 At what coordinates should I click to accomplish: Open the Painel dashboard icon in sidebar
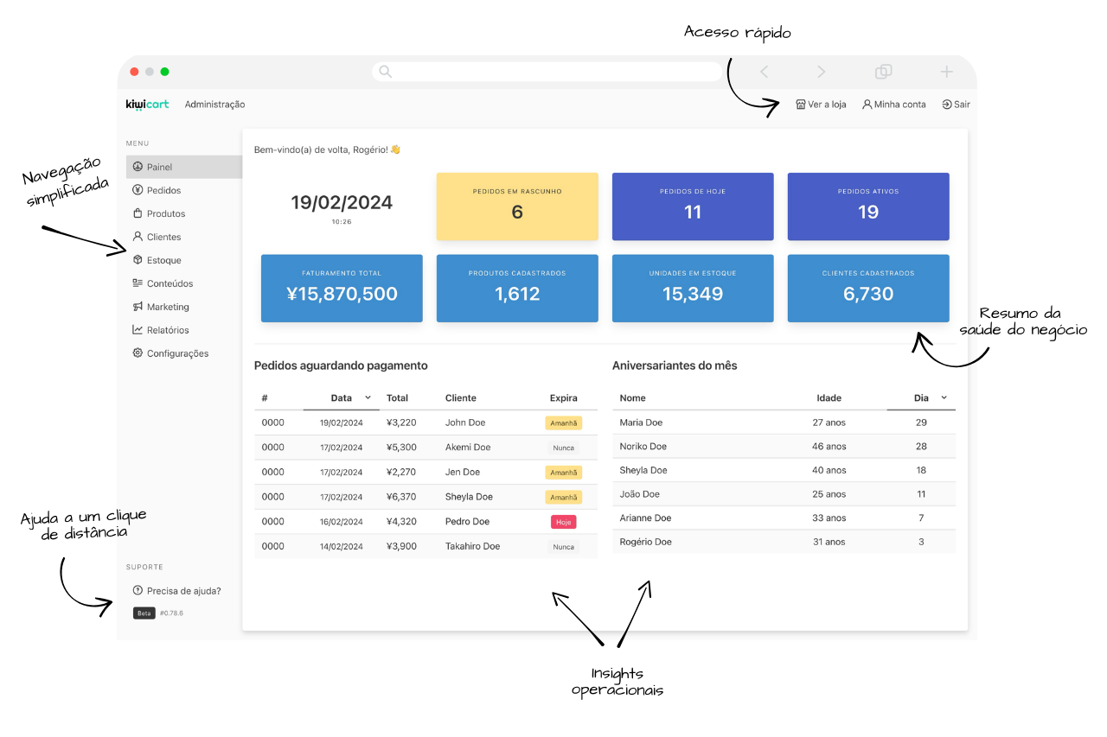tap(138, 167)
